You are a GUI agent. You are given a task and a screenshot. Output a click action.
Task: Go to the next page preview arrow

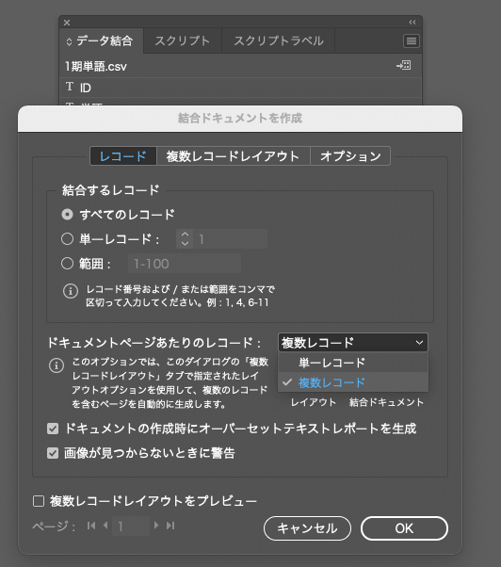coord(156,525)
